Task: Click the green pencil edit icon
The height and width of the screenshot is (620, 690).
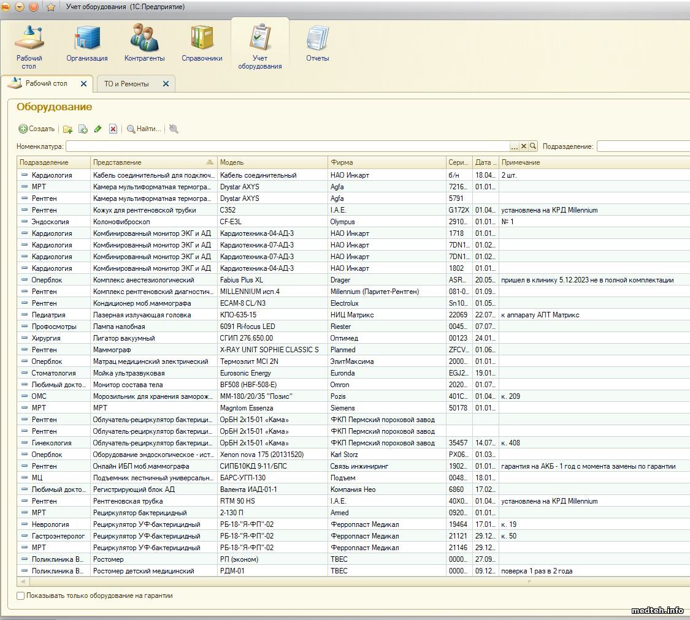Action: (98, 129)
